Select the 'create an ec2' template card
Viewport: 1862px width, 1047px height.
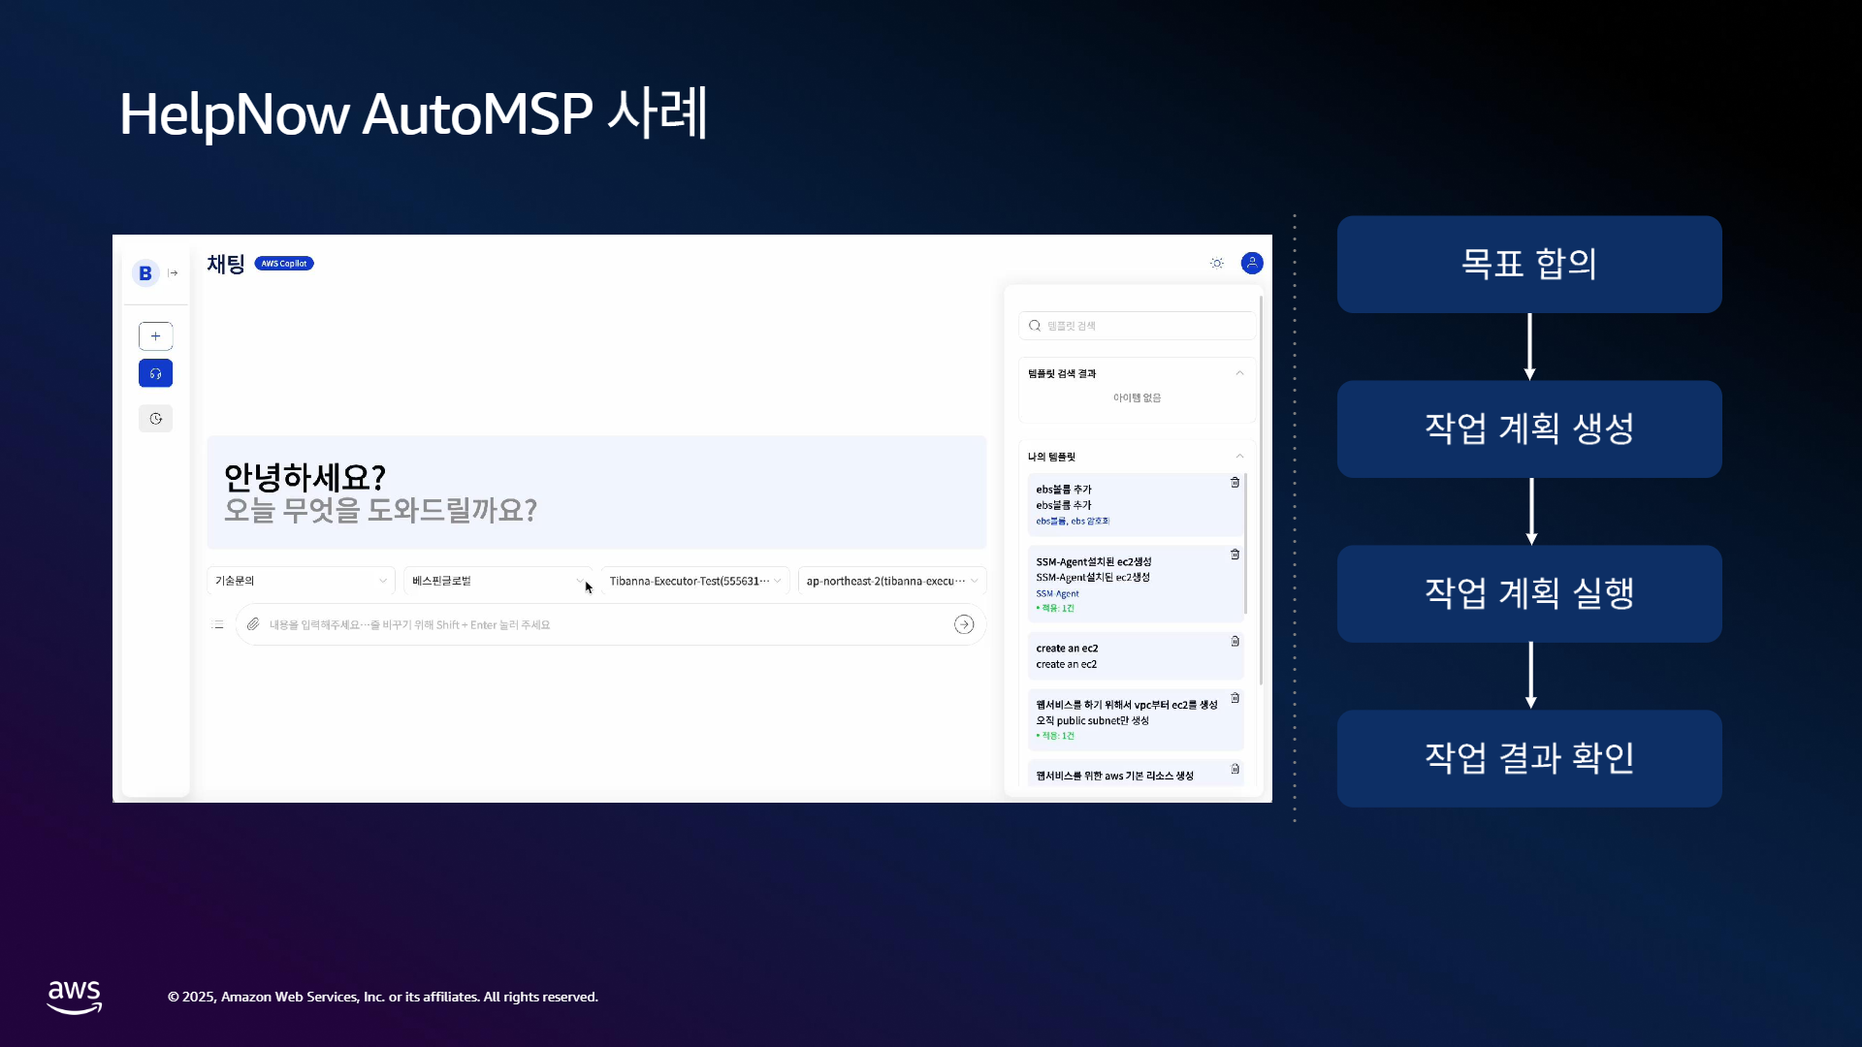[1136, 656]
